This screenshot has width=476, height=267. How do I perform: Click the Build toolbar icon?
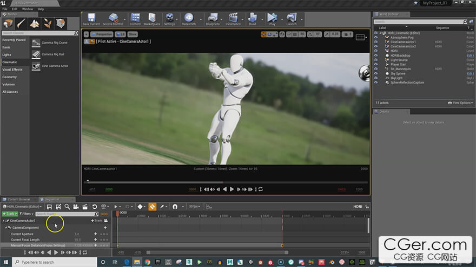(x=252, y=19)
